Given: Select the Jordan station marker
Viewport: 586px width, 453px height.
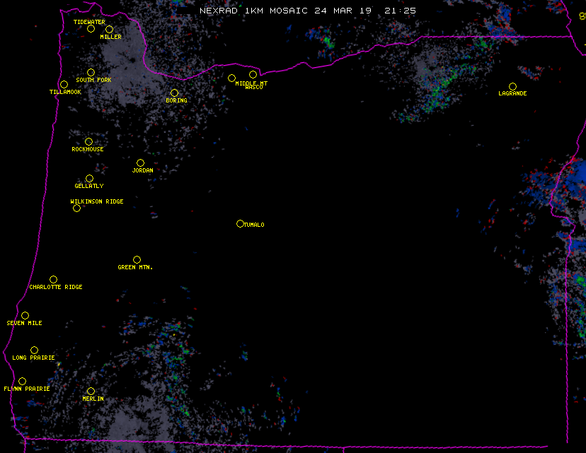Looking at the screenshot, I should tap(140, 163).
